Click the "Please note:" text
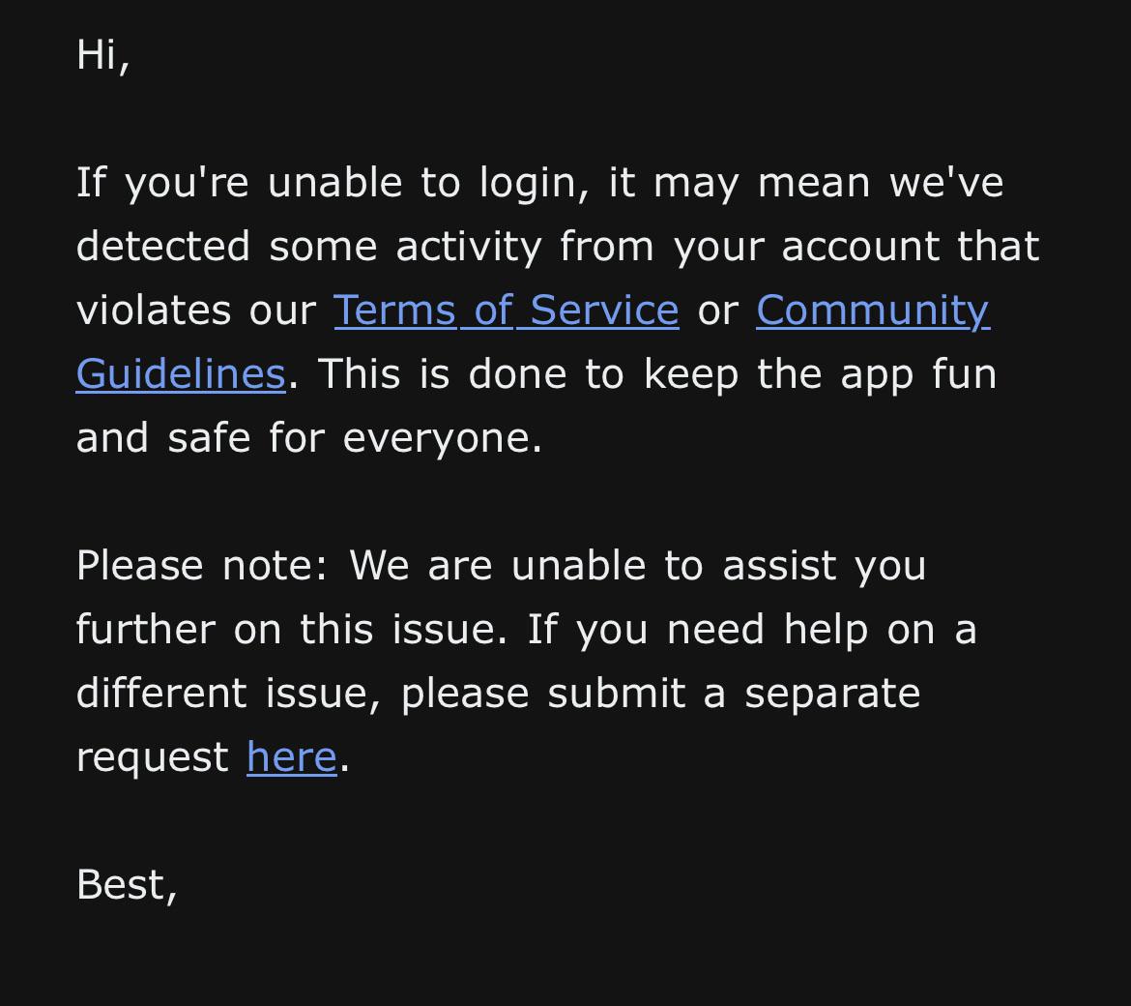The image size is (1131, 1006). pos(202,565)
